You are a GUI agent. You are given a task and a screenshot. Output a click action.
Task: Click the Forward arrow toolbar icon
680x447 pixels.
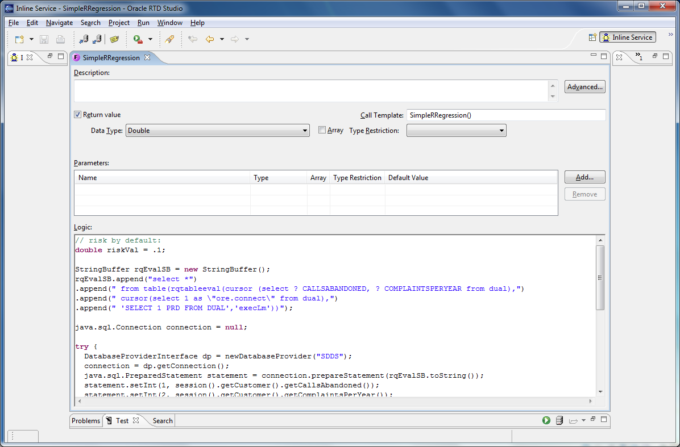pyautogui.click(x=235, y=39)
